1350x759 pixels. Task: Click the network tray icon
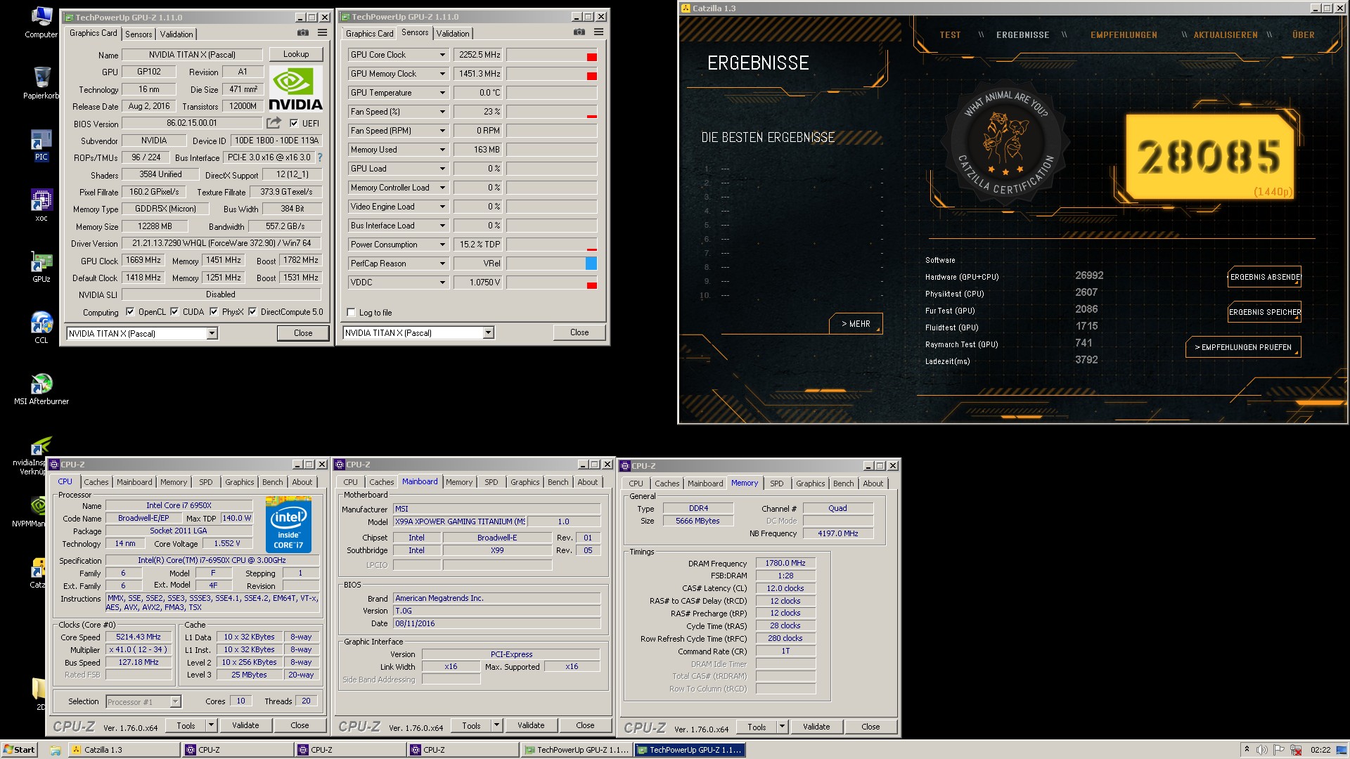pos(1296,750)
